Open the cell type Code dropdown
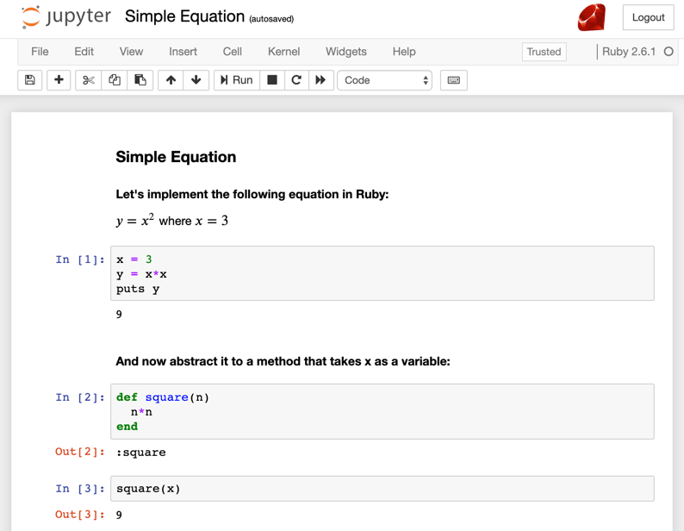Image resolution: width=684 pixels, height=531 pixels. (x=385, y=80)
